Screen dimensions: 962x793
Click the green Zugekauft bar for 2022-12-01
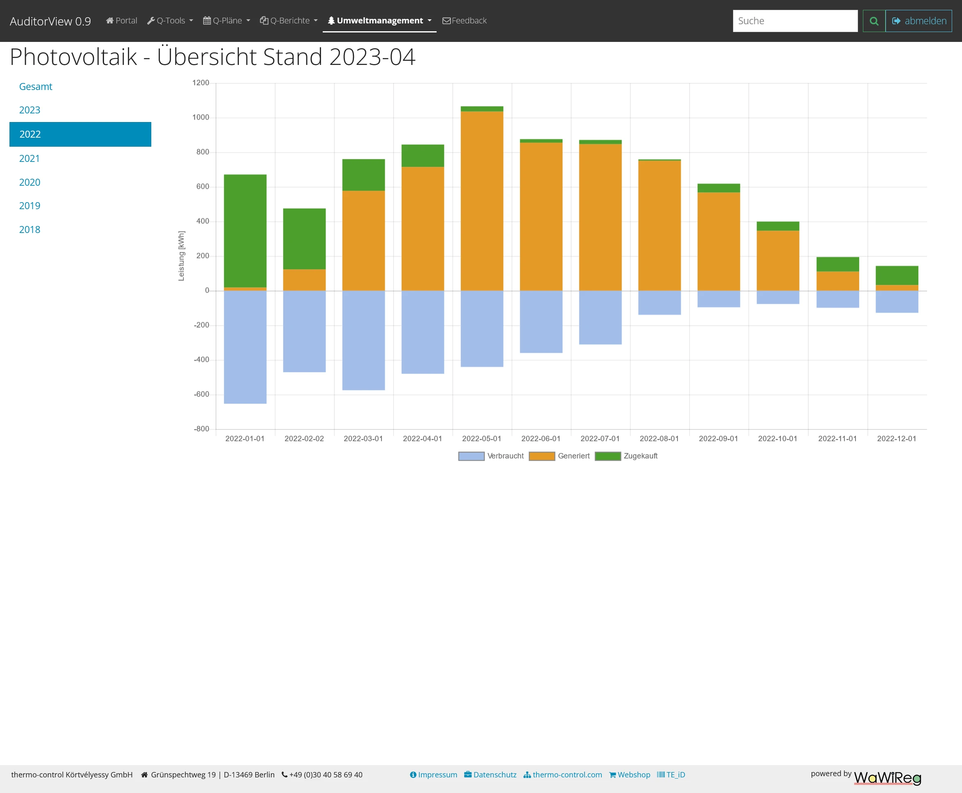coord(897,275)
